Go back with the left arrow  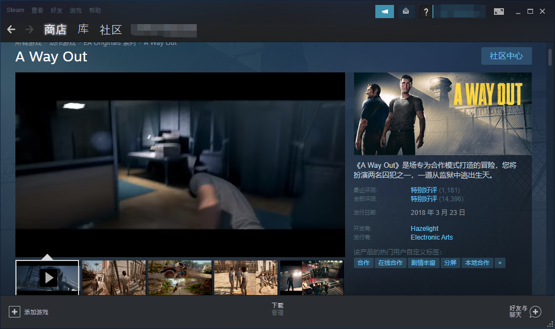click(12, 29)
